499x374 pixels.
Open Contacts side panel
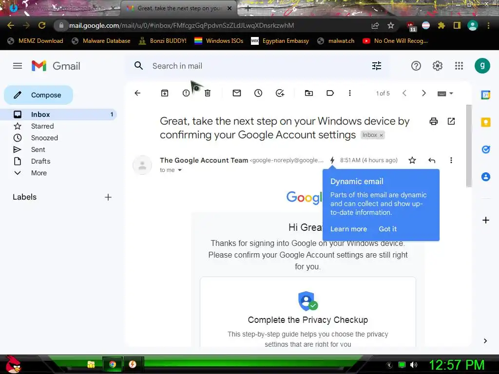pyautogui.click(x=486, y=176)
